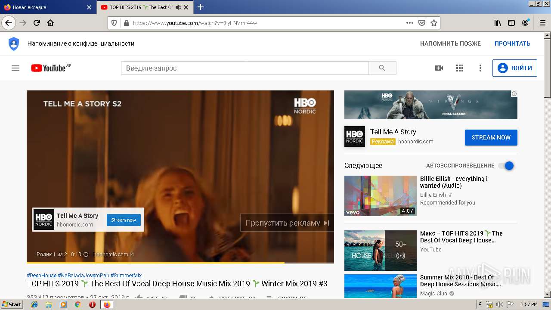Launch Windows Media Player from taskbar
The height and width of the screenshot is (310, 551).
pos(63,304)
